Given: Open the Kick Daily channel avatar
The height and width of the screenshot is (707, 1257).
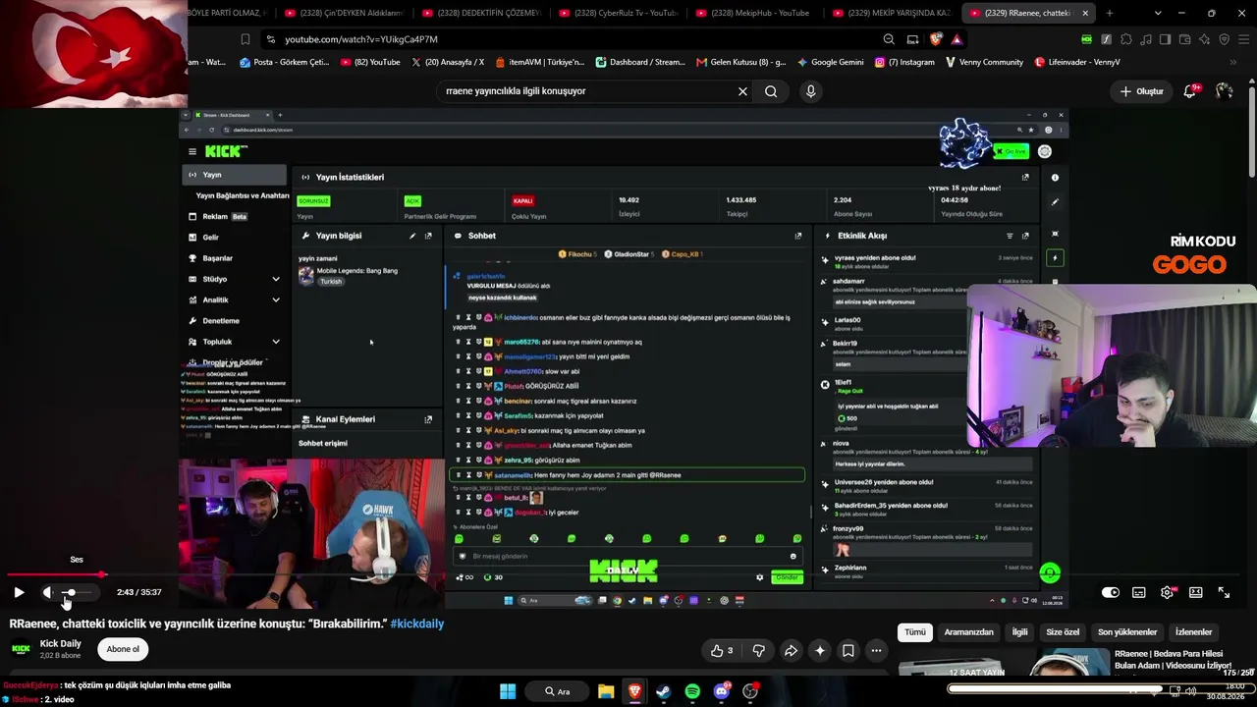Looking at the screenshot, I should (x=20, y=649).
